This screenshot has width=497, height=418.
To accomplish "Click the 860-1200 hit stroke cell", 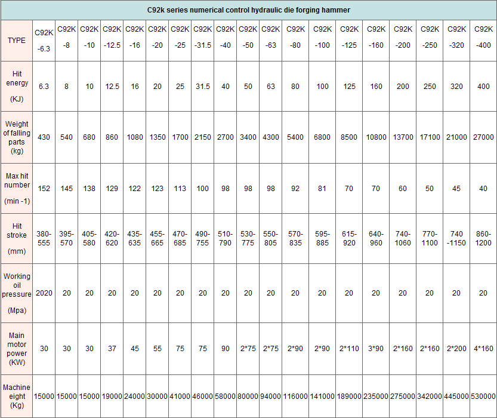I will 483,238.
